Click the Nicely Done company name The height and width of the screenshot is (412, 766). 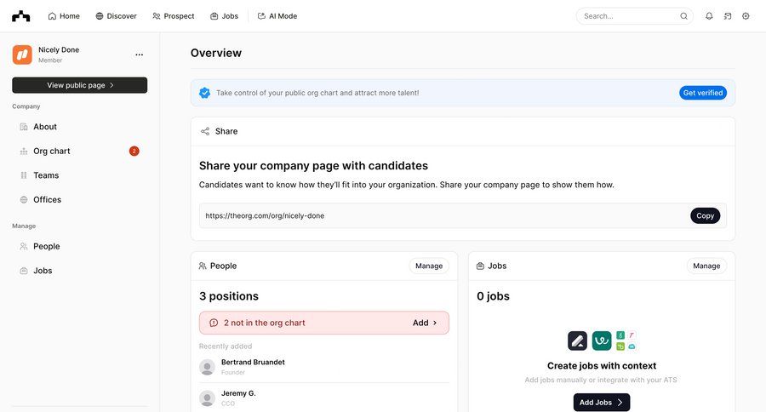(x=59, y=50)
